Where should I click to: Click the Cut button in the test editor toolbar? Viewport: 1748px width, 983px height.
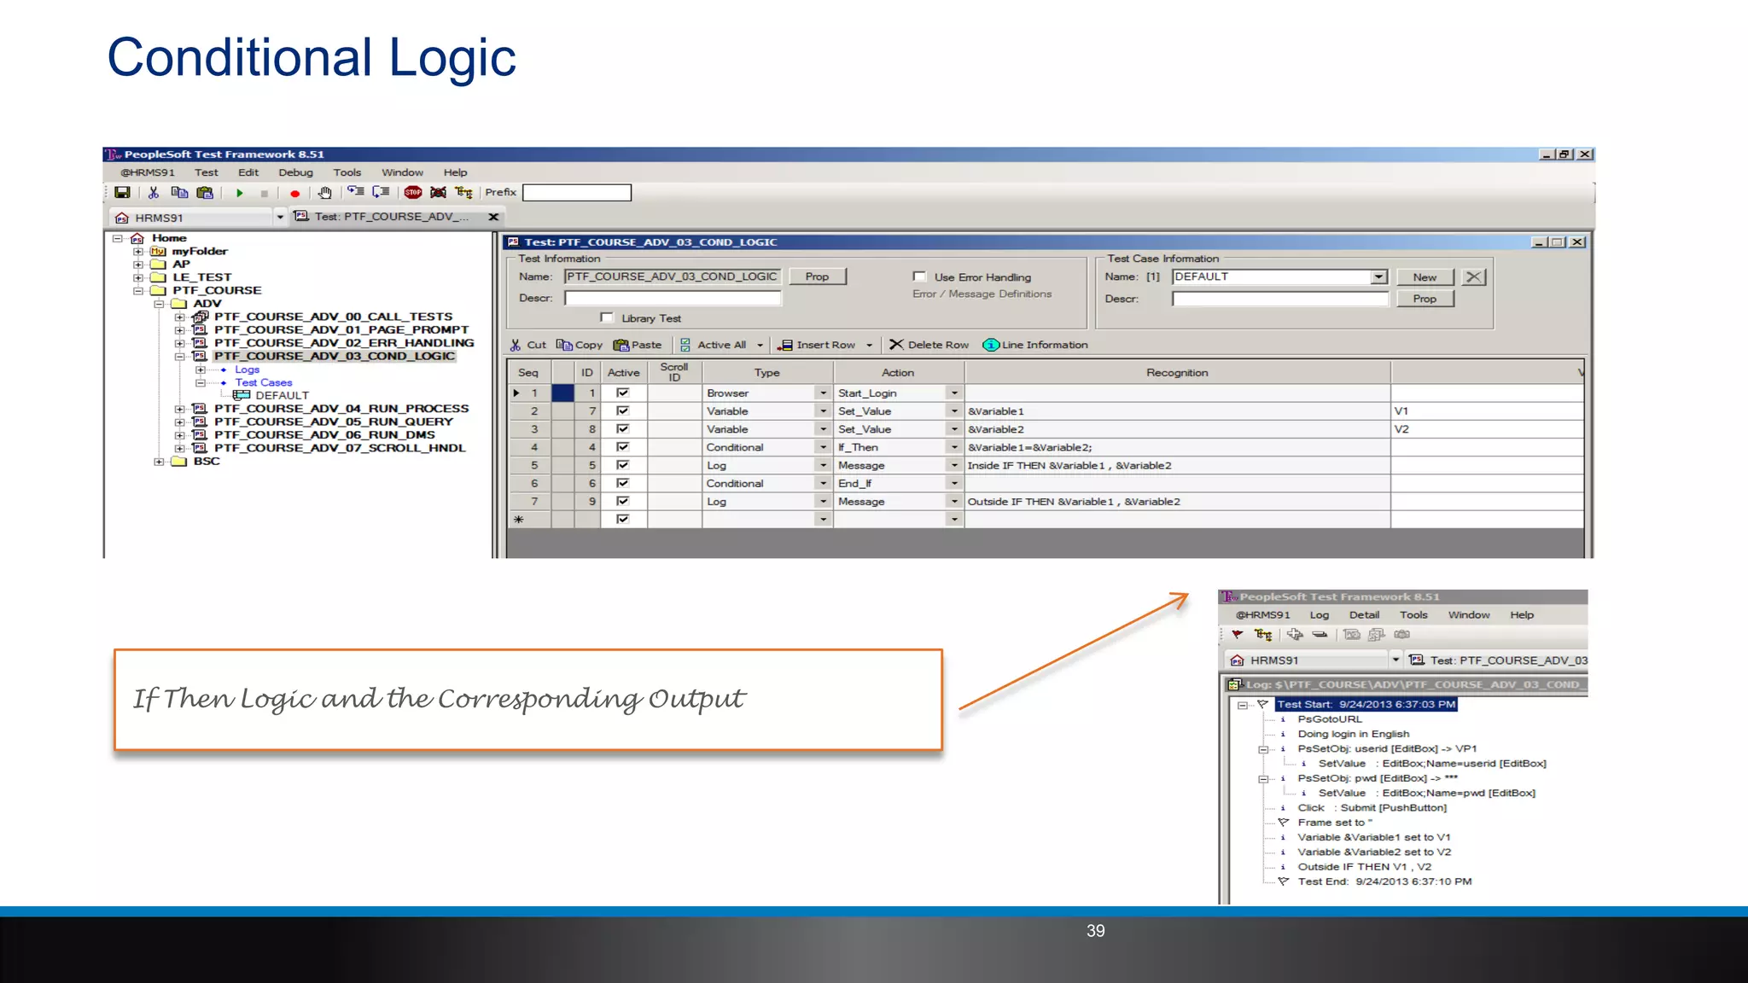click(528, 345)
